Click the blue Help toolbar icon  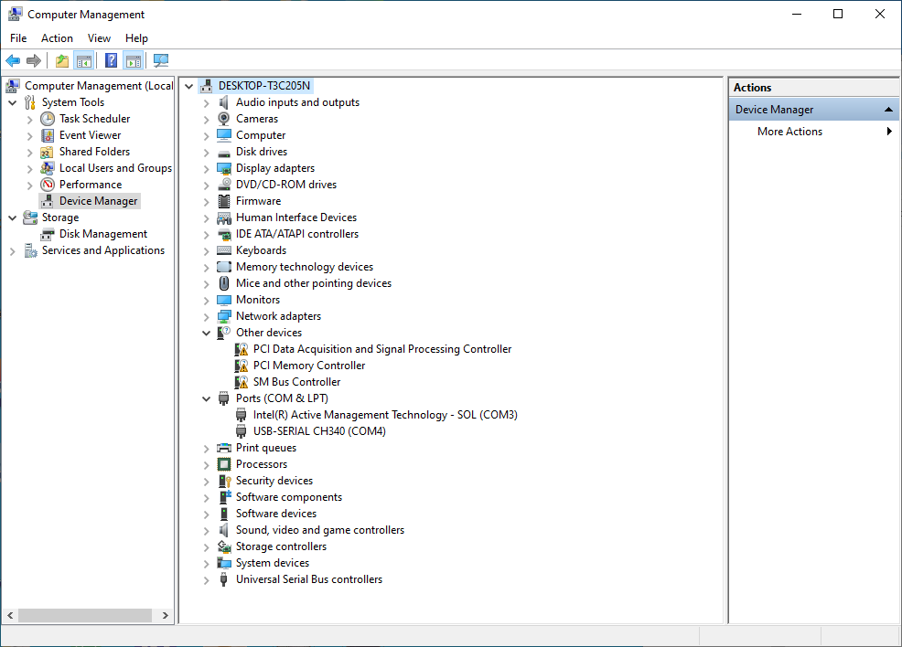pyautogui.click(x=111, y=60)
